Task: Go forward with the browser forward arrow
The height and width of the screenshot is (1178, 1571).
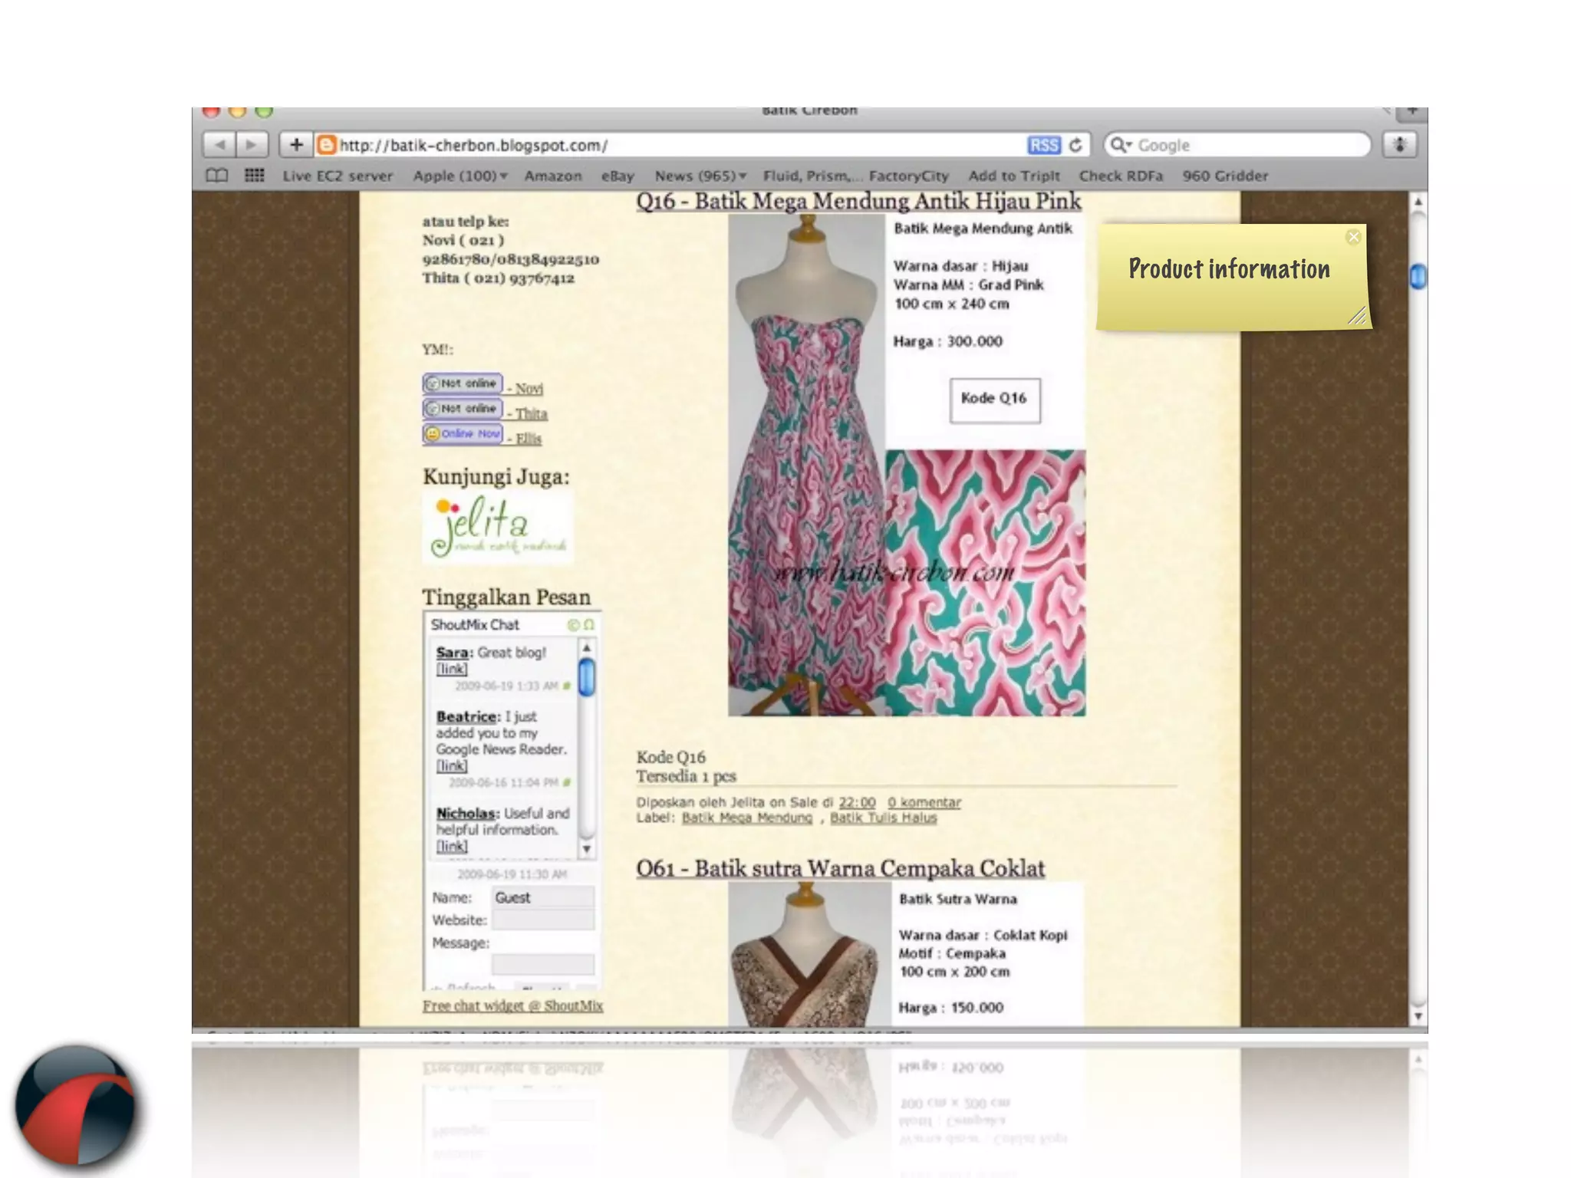Action: coord(252,144)
